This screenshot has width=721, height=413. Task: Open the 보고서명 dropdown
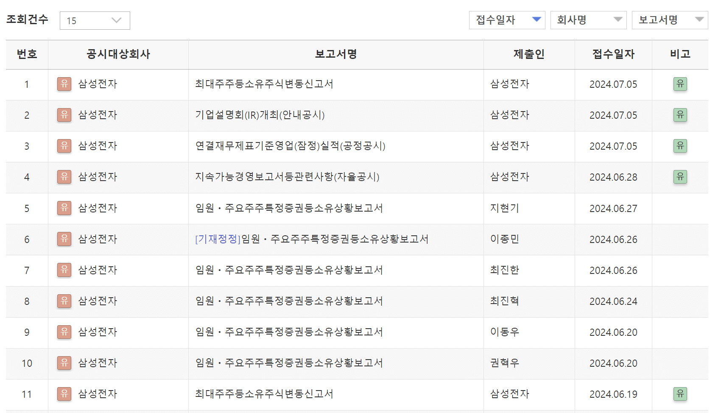click(670, 20)
